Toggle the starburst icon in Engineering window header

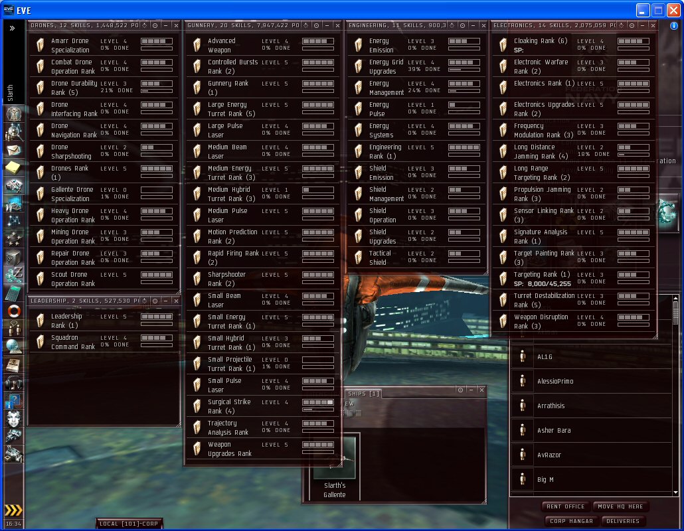452,26
